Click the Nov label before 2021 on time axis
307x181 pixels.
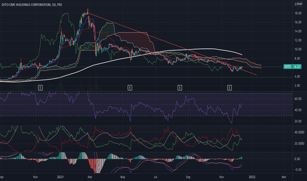(x=36, y=177)
